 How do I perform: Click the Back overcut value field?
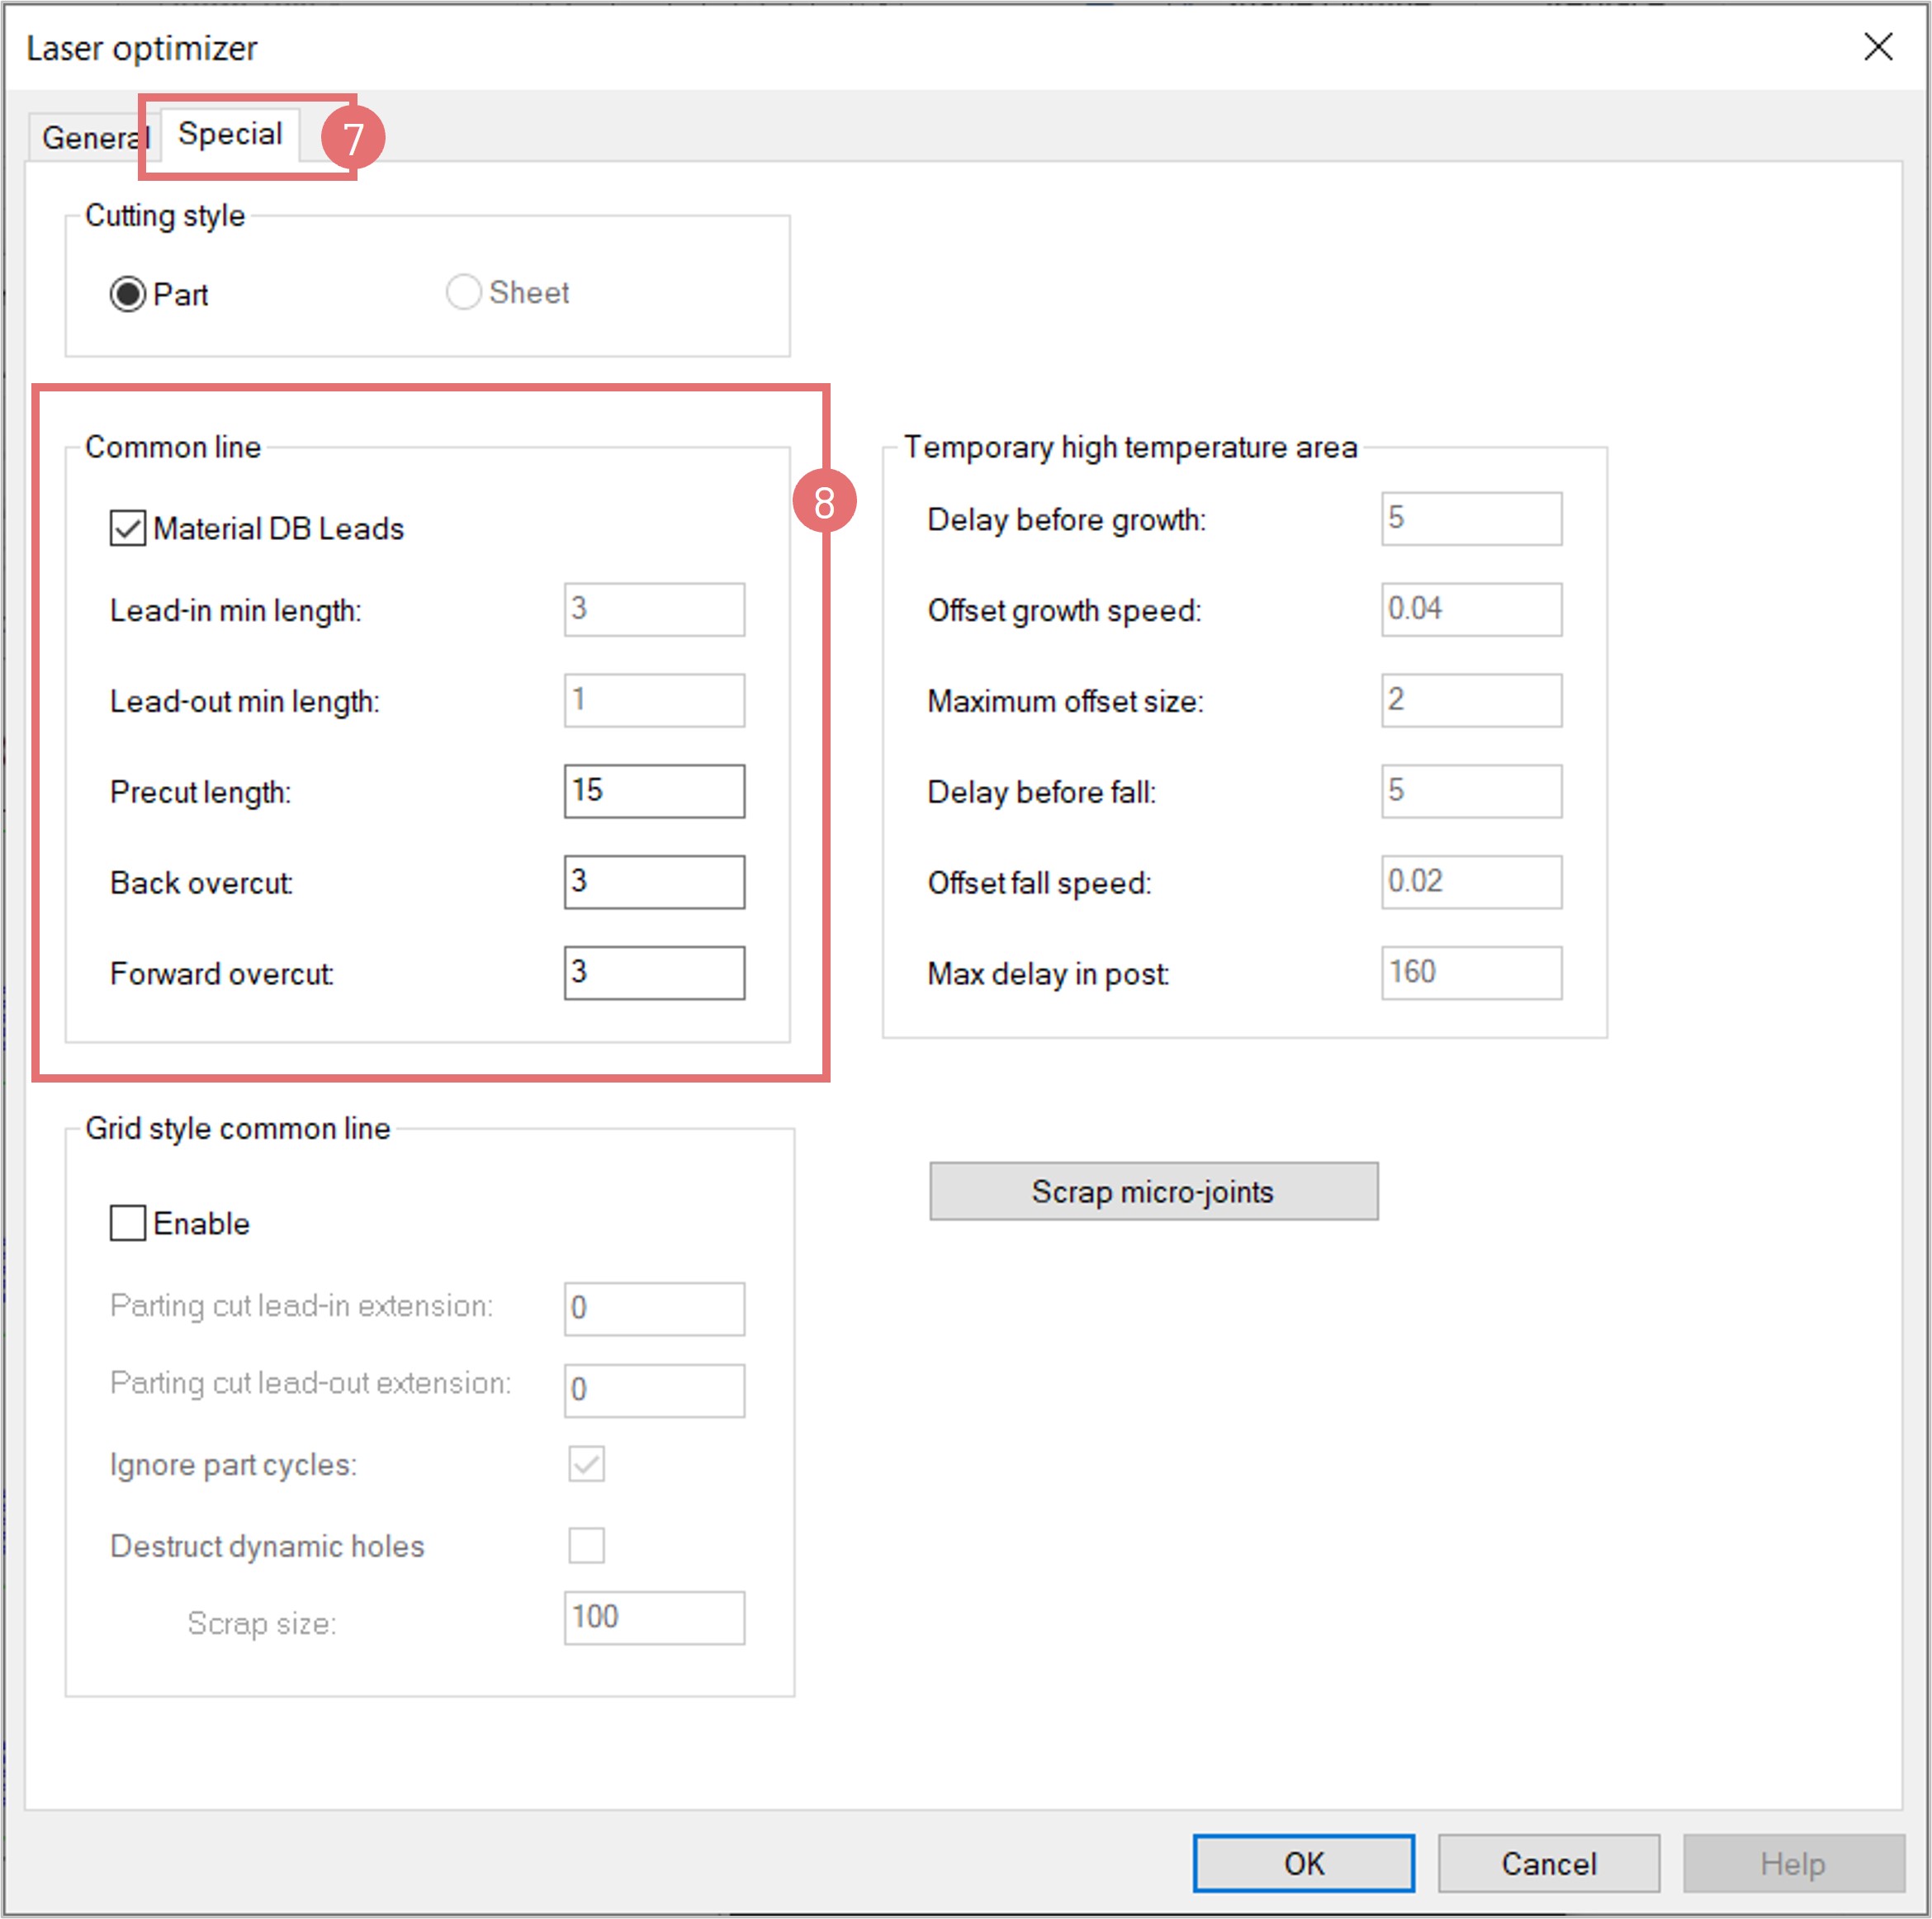coord(654,882)
